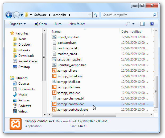Screen dimensions: 165x138
Task: Expand arrow after xampplite in address bar
Action: [70, 15]
